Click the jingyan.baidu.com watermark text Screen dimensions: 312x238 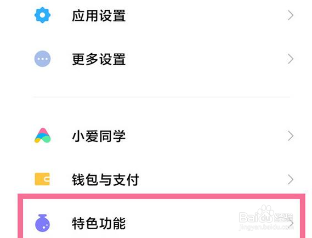pos(266,227)
